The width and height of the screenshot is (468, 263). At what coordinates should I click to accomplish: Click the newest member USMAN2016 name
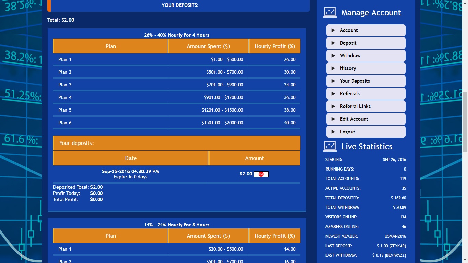[395, 236]
